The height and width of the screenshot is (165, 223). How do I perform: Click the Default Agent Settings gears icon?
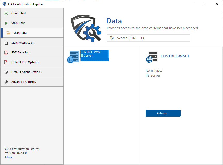(6, 72)
